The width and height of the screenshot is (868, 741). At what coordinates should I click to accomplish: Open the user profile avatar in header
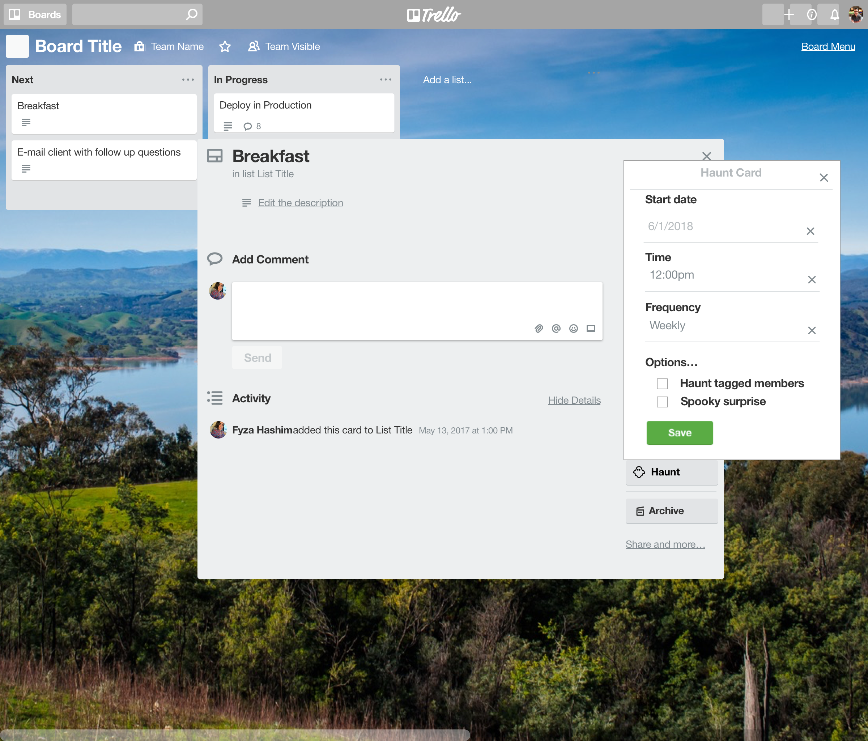click(x=855, y=15)
